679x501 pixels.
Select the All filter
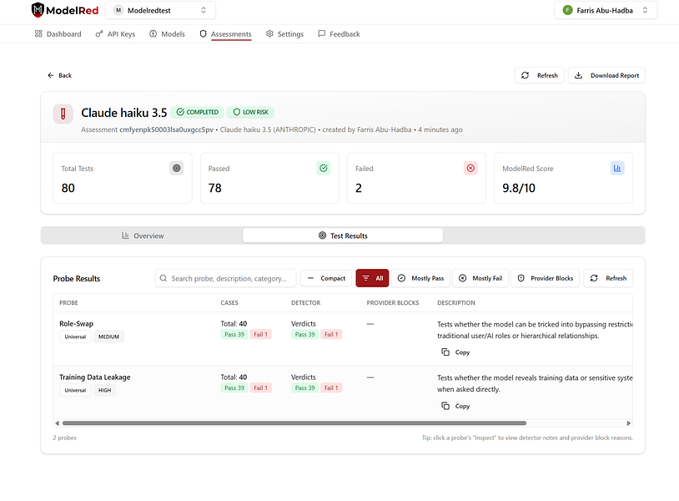(372, 278)
